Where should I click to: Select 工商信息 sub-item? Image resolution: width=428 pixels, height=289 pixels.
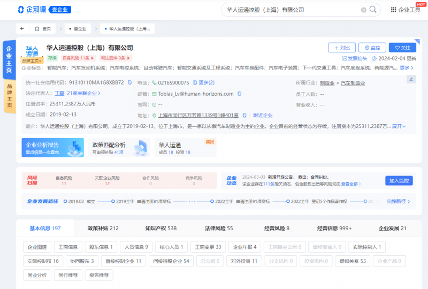coord(68,247)
